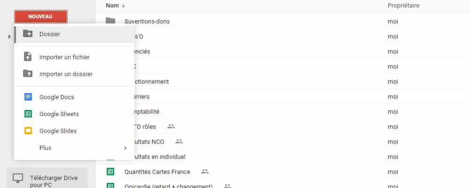470x188 pixels.
Task: Open the Quantités Cartes France spreadsheet row
Action: [282, 172]
